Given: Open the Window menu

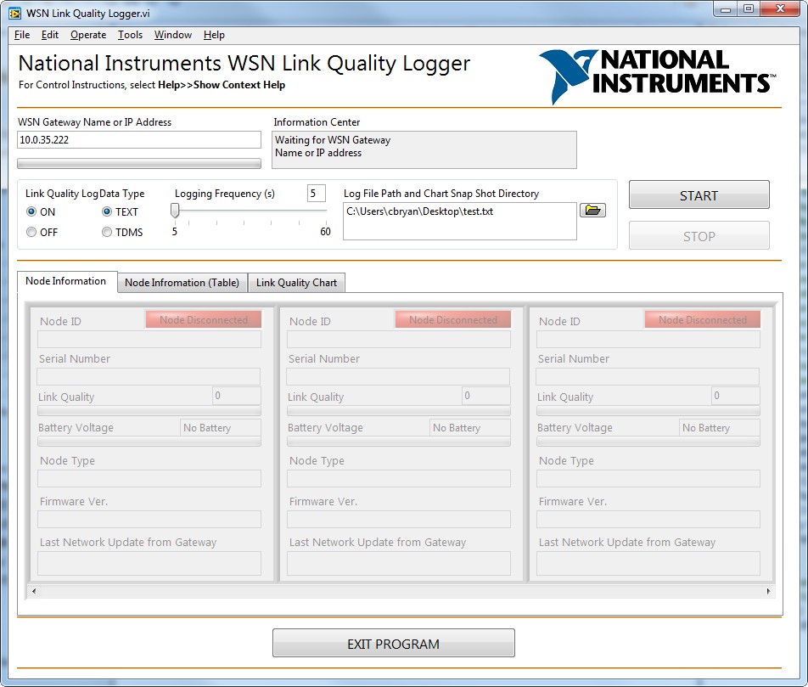Looking at the screenshot, I should (173, 35).
